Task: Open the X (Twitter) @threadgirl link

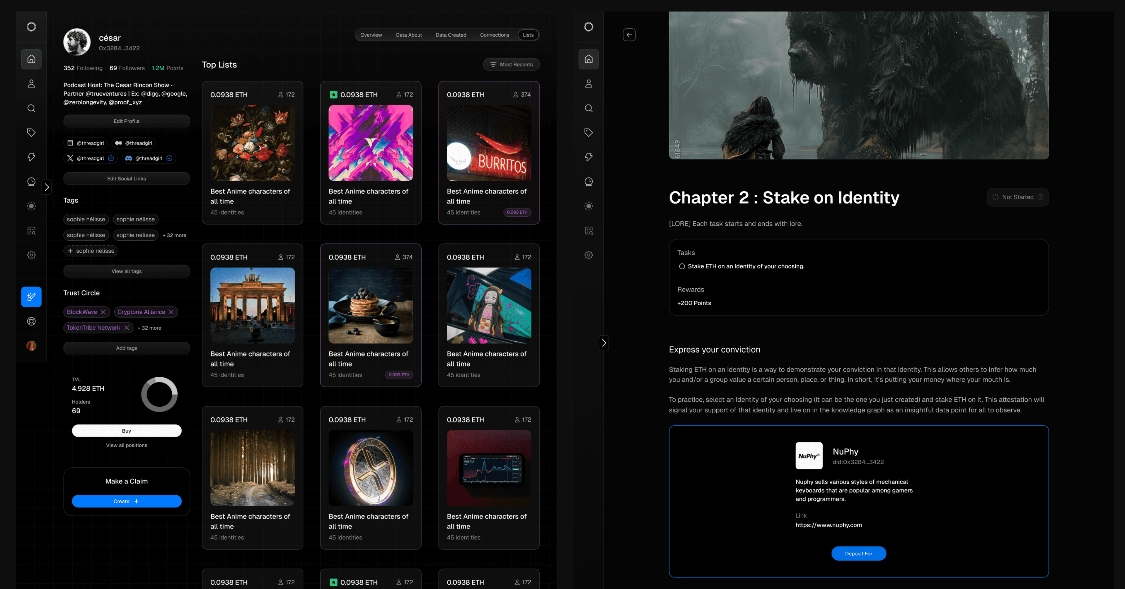Action: click(91, 158)
